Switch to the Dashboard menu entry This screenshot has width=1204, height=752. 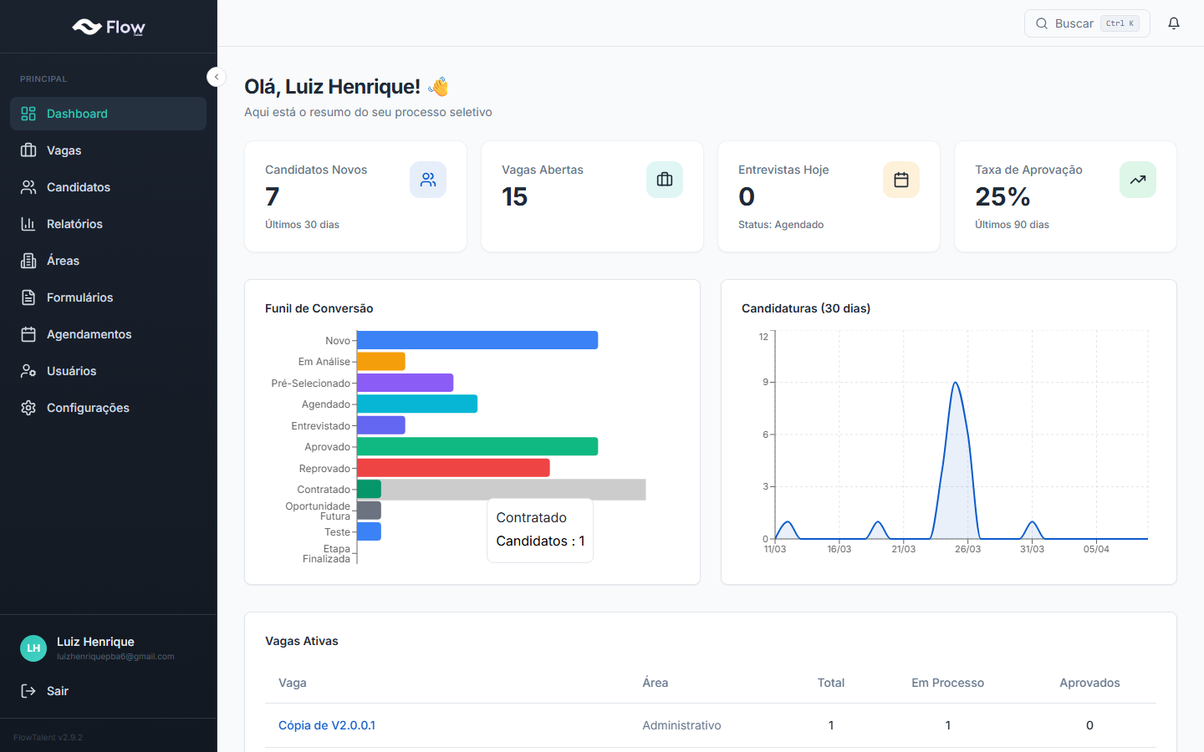[x=77, y=114]
